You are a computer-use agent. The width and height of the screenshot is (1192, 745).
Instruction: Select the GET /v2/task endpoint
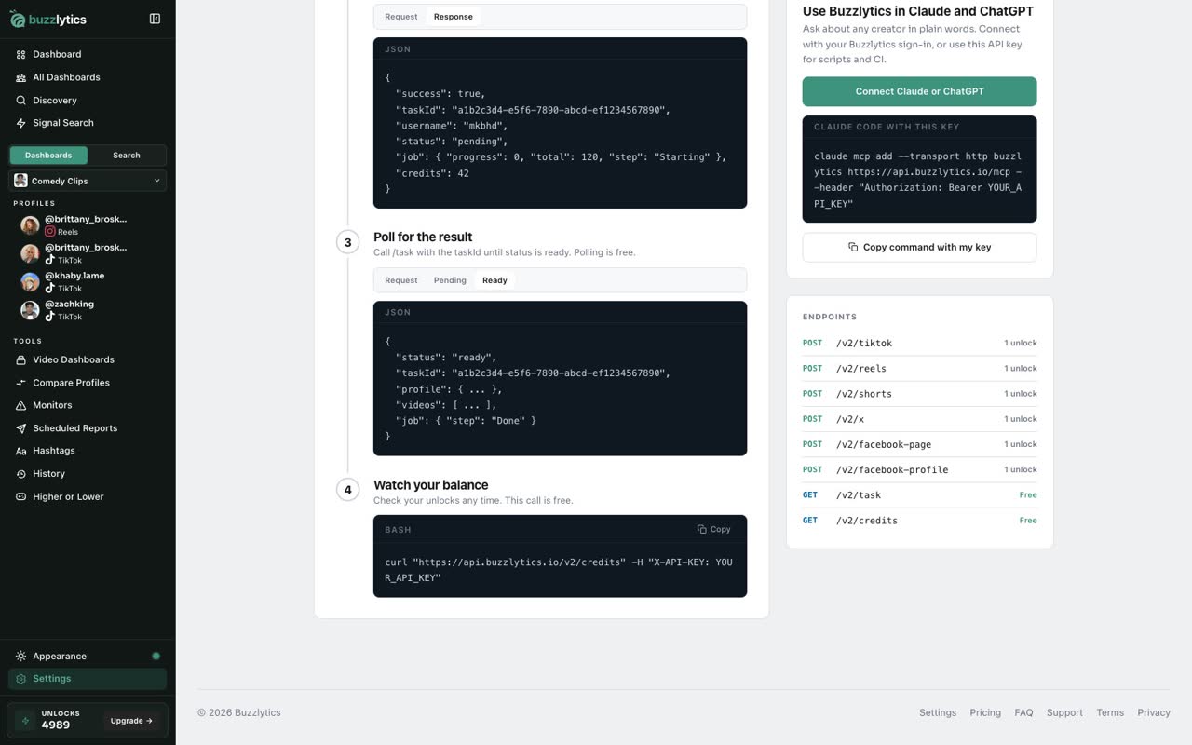(919, 495)
